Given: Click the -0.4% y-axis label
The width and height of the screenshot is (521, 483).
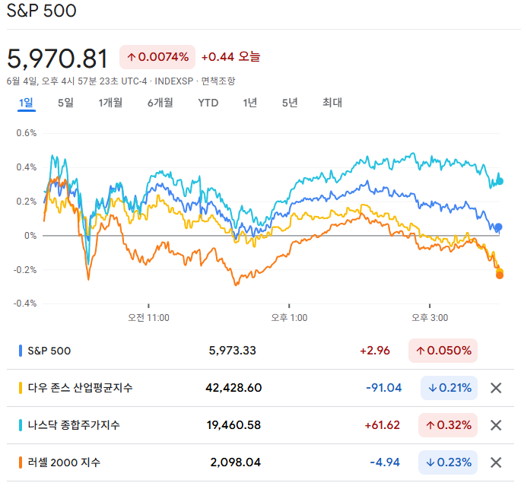Looking at the screenshot, I should pos(25,303).
